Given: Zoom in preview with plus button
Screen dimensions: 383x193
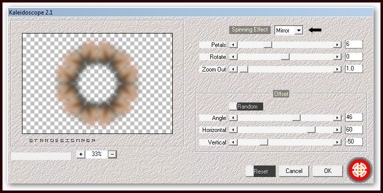Looking at the screenshot, I should tap(80, 154).
